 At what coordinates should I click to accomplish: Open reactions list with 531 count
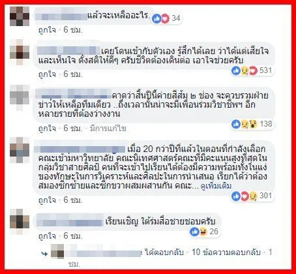point(252,70)
